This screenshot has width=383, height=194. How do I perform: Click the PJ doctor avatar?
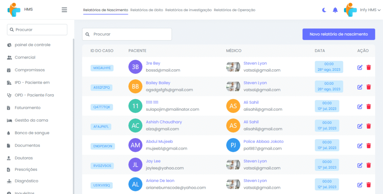[x=233, y=145]
